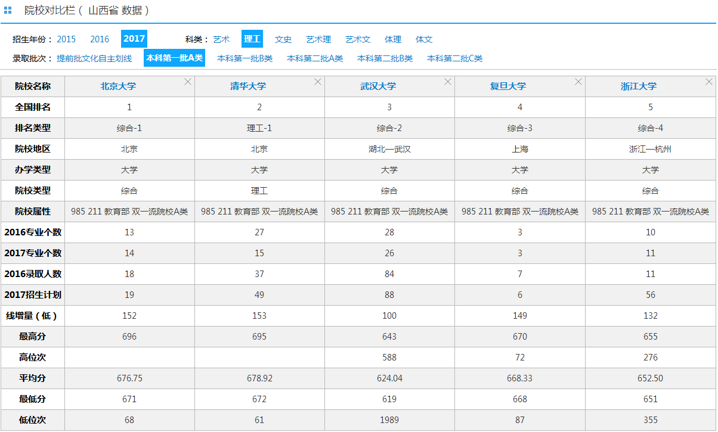Choose the 文史 subject category

[x=283, y=39]
